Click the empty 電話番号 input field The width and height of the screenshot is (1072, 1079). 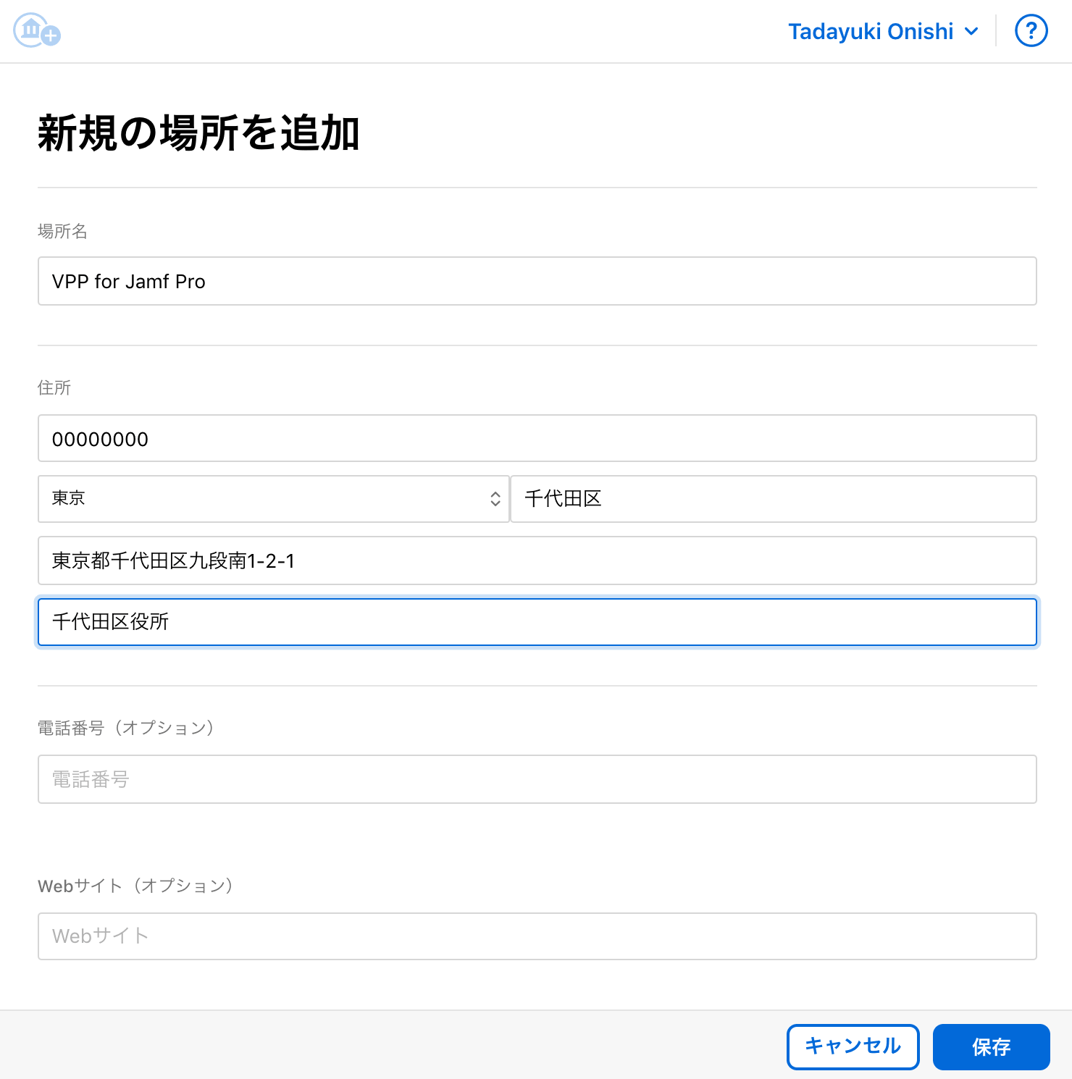[537, 779]
